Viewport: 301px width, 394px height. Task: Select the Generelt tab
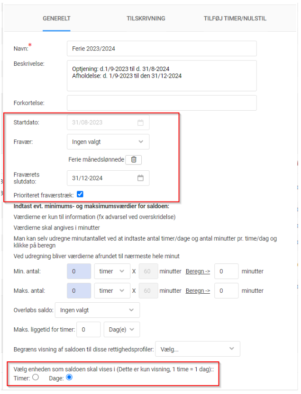[56, 18]
